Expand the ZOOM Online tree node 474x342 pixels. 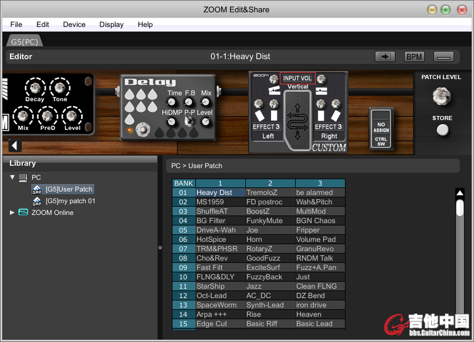point(12,213)
